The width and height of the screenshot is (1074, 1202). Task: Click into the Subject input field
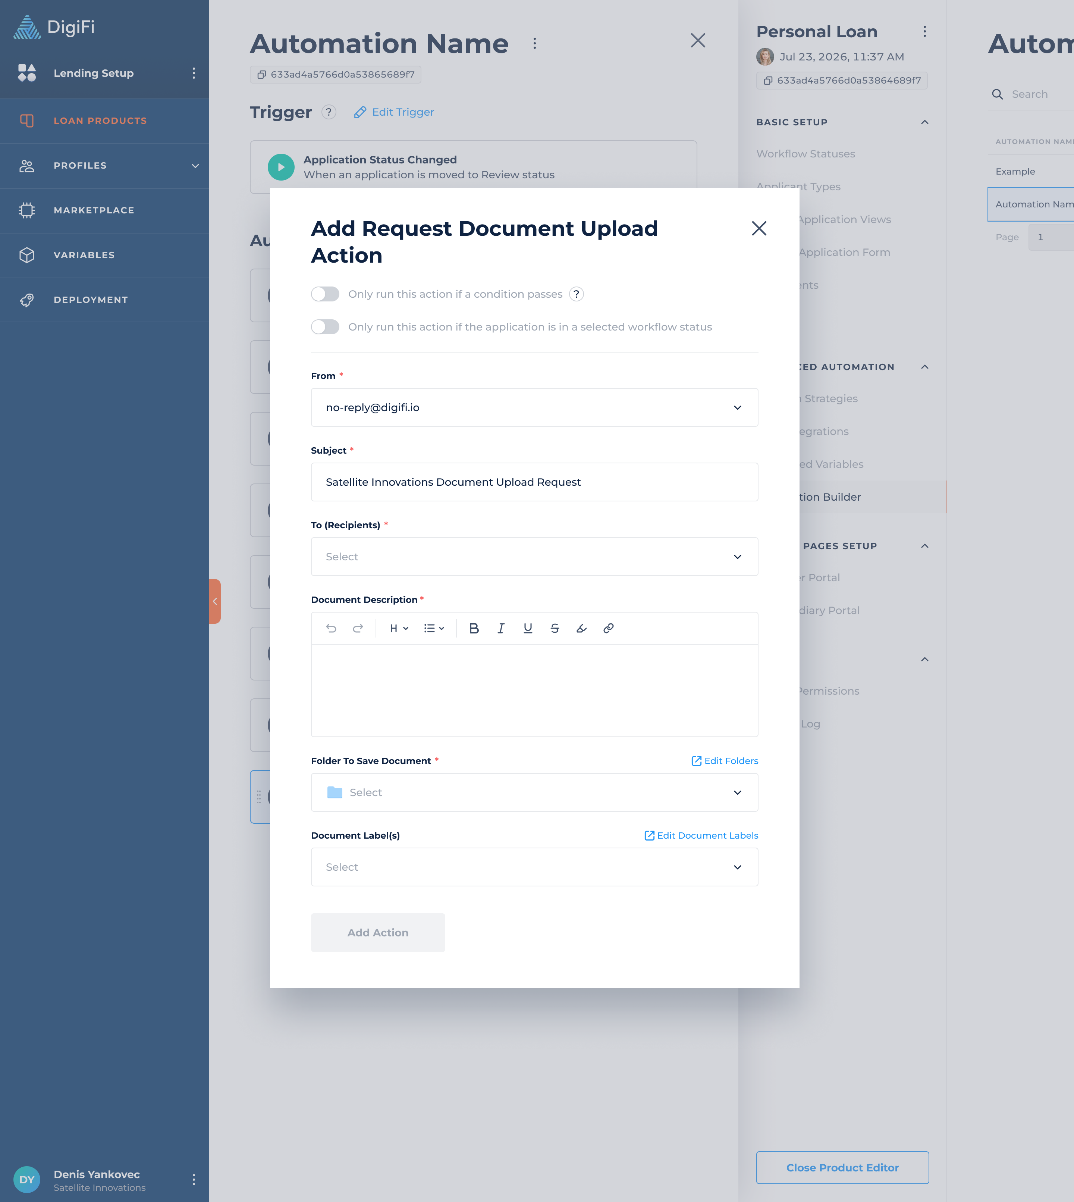[534, 482]
